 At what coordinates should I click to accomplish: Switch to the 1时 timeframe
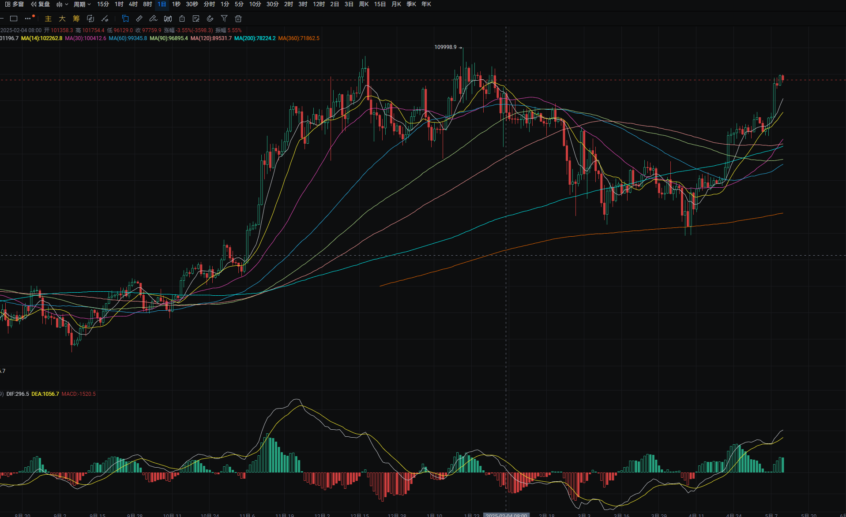tap(119, 4)
